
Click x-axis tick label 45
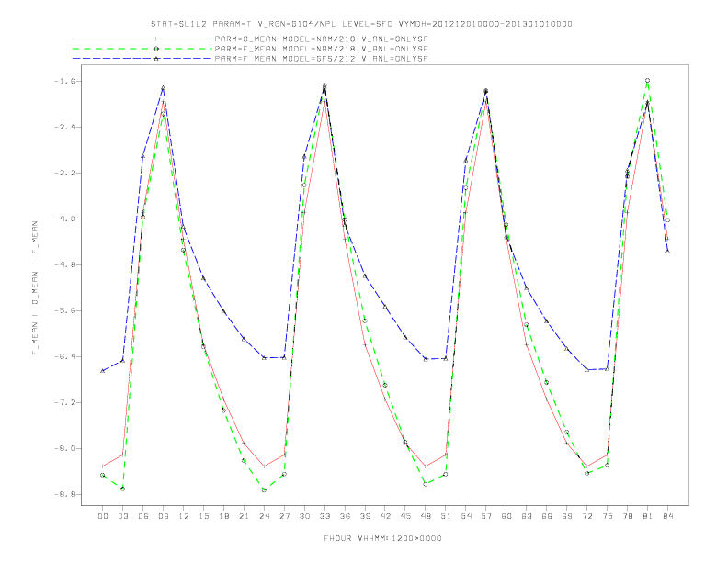click(x=405, y=516)
